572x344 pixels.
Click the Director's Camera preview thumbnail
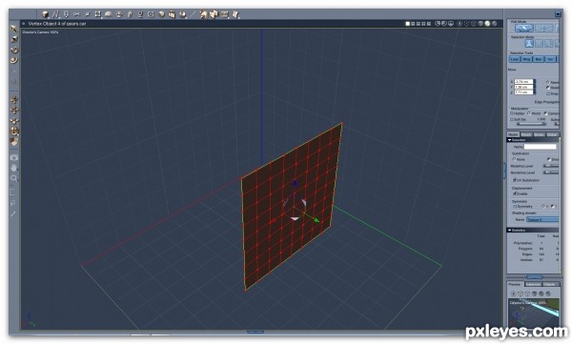[534, 313]
